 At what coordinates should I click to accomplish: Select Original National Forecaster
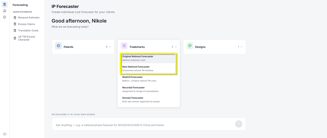[149, 58]
